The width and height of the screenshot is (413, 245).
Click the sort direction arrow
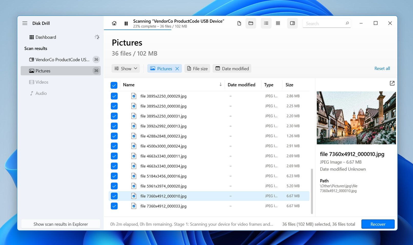(x=220, y=85)
